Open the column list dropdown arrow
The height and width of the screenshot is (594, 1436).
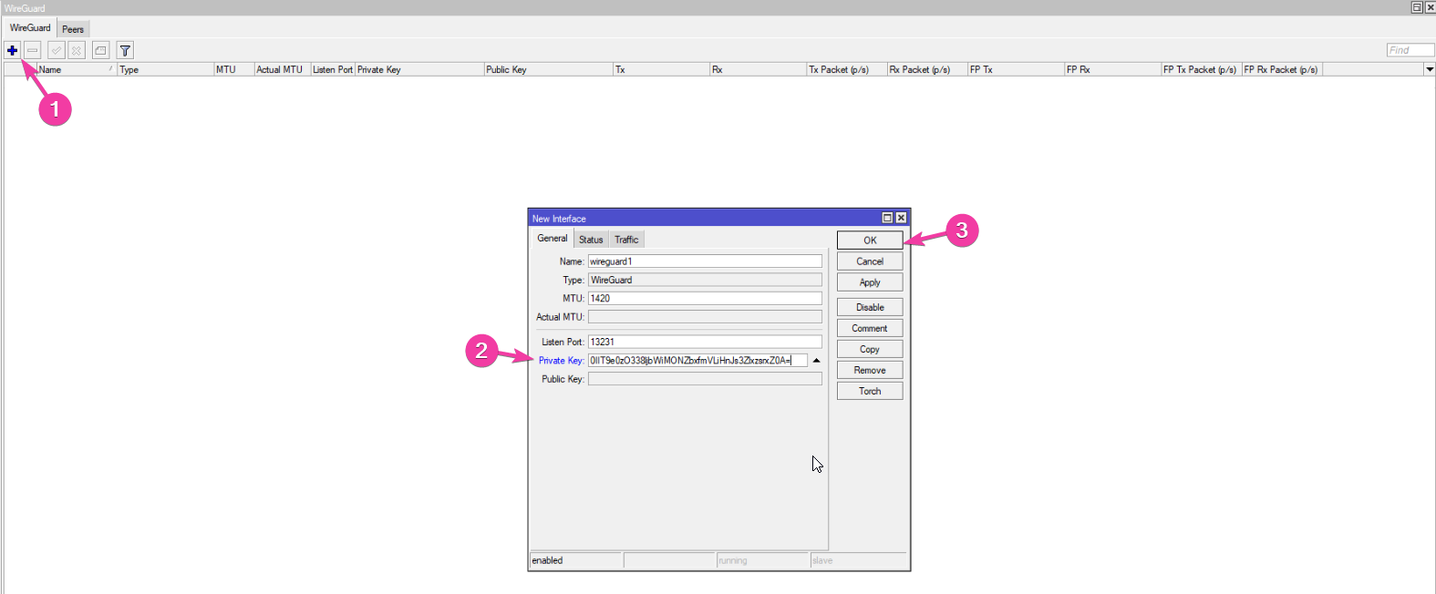tap(1429, 69)
